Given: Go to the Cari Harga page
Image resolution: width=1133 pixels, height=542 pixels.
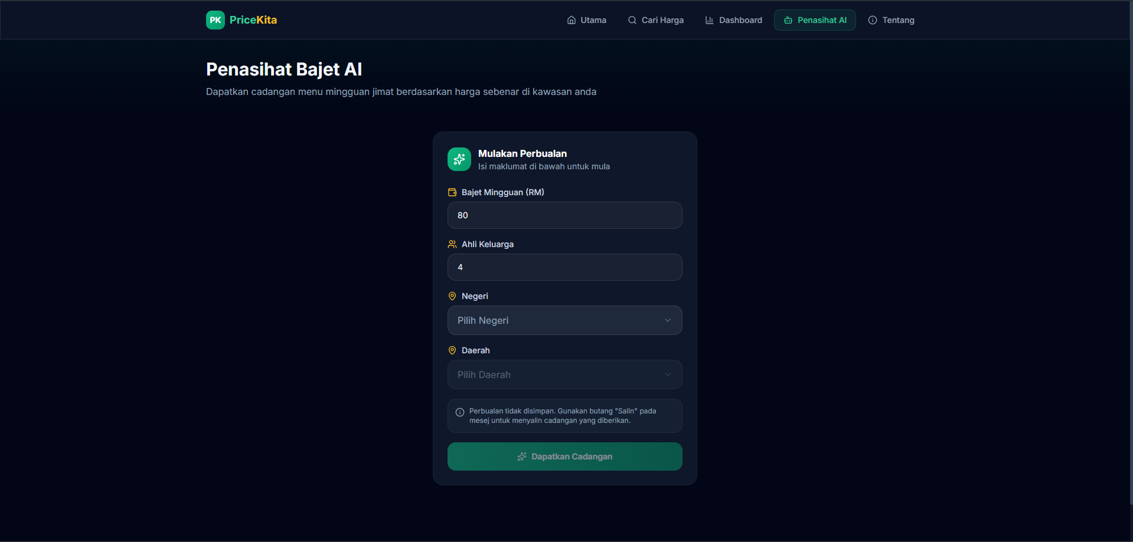Looking at the screenshot, I should [x=655, y=20].
